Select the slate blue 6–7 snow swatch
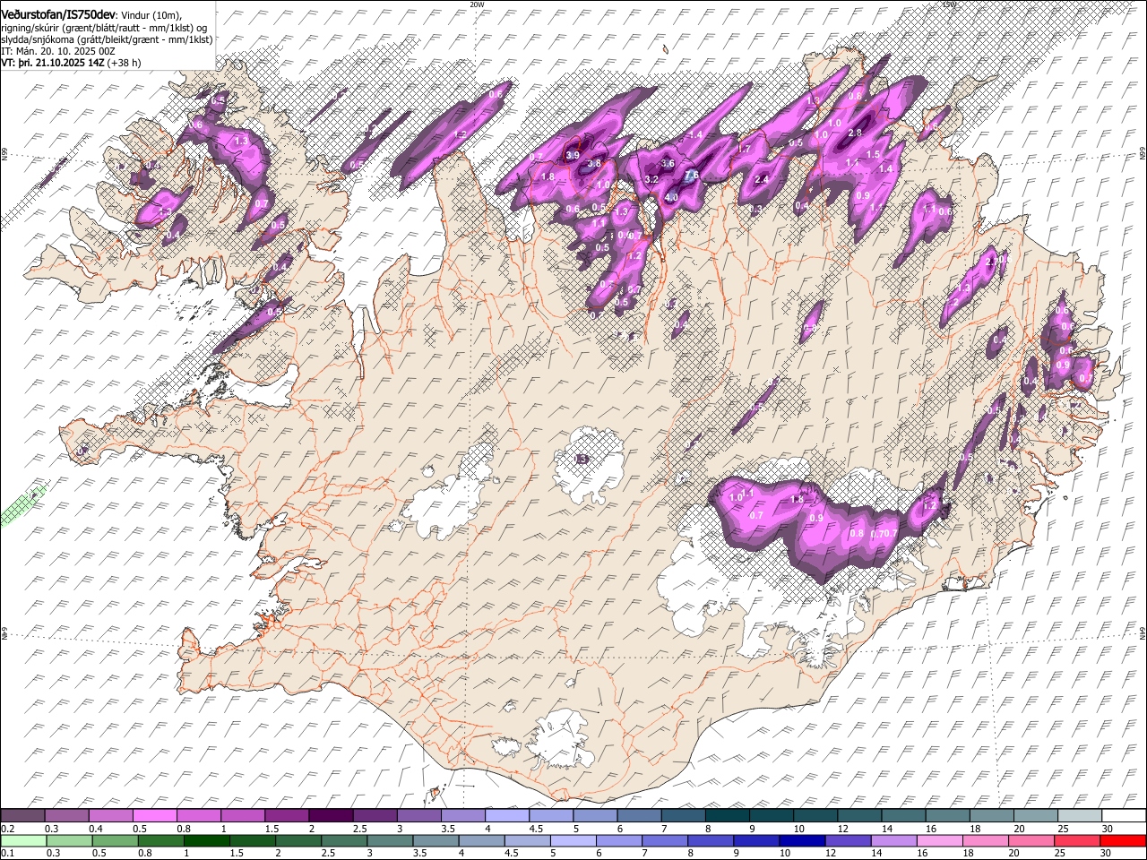Image resolution: width=1147 pixels, height=860 pixels. tap(639, 815)
